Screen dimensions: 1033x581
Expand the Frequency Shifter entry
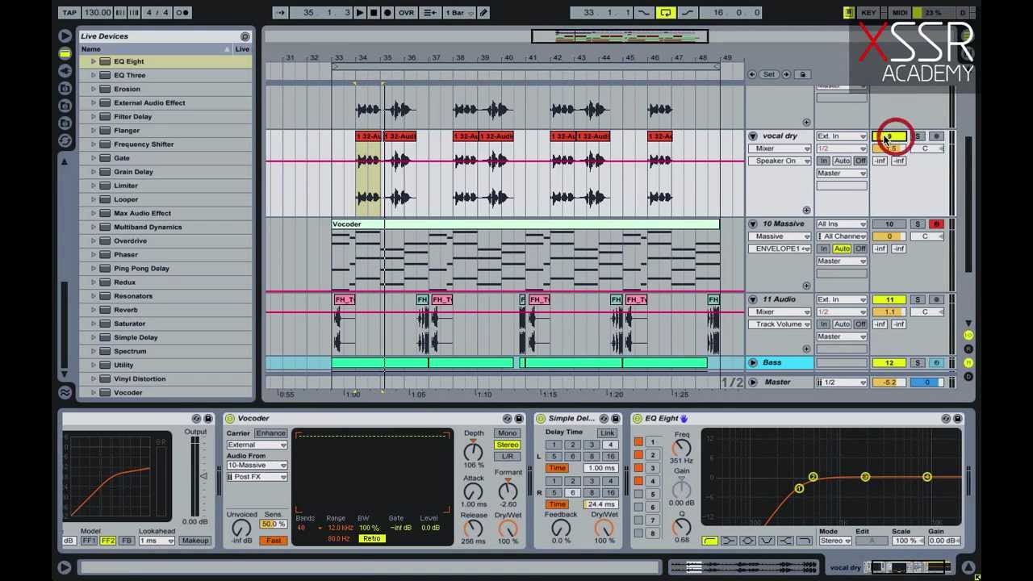tap(94, 144)
